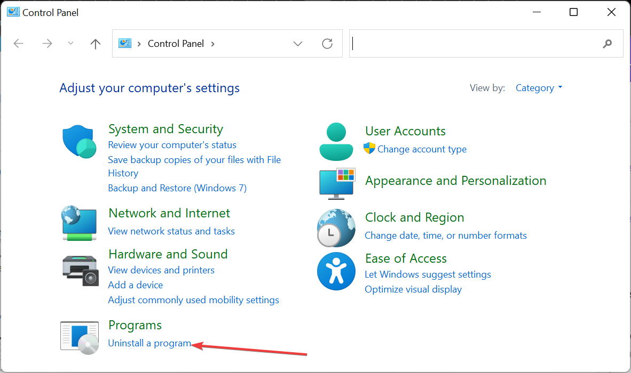Viewport: 631px width, 373px height.
Task: Click the Hardware and Sound printer icon
Action: click(80, 270)
